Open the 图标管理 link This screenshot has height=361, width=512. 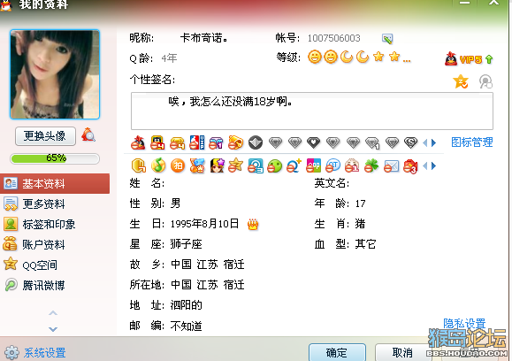[x=472, y=142]
